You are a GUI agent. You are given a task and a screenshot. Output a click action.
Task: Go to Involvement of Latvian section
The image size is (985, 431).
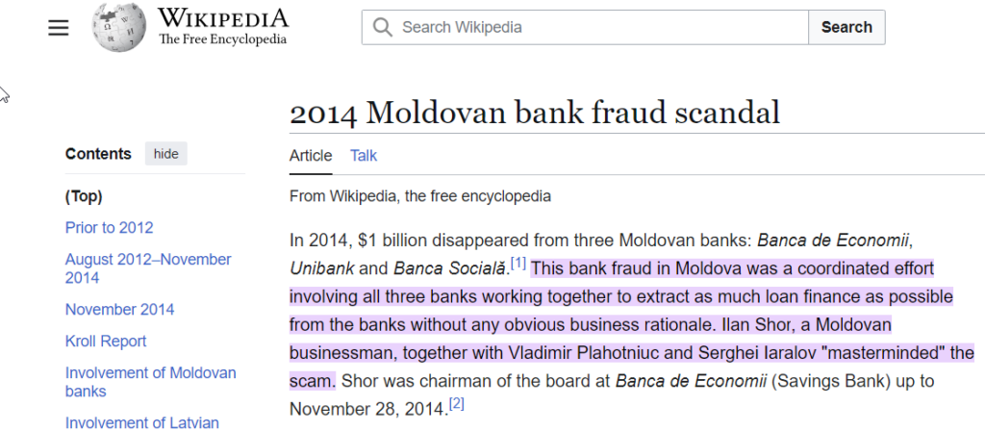coord(142,423)
